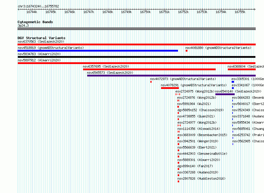Select the black bar for nsv5834763

[136, 57]
